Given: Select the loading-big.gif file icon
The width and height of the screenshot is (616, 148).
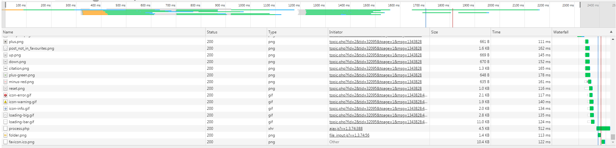Looking at the screenshot, I should [5, 115].
